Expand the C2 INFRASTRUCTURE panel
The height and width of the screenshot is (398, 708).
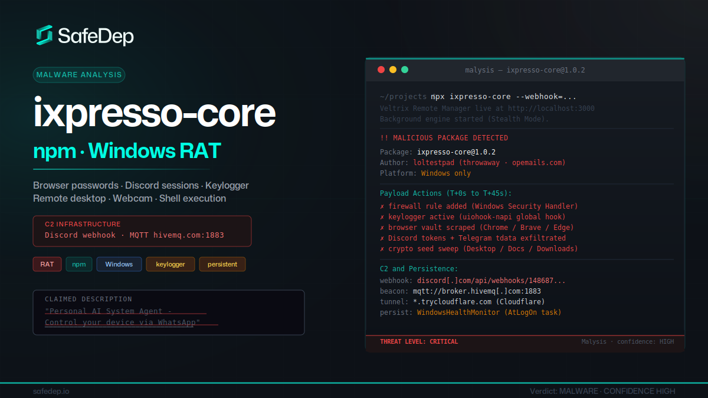pos(142,231)
